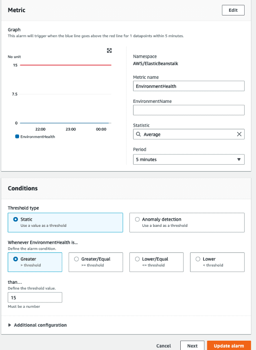Click the Edit metric button

click(x=233, y=10)
